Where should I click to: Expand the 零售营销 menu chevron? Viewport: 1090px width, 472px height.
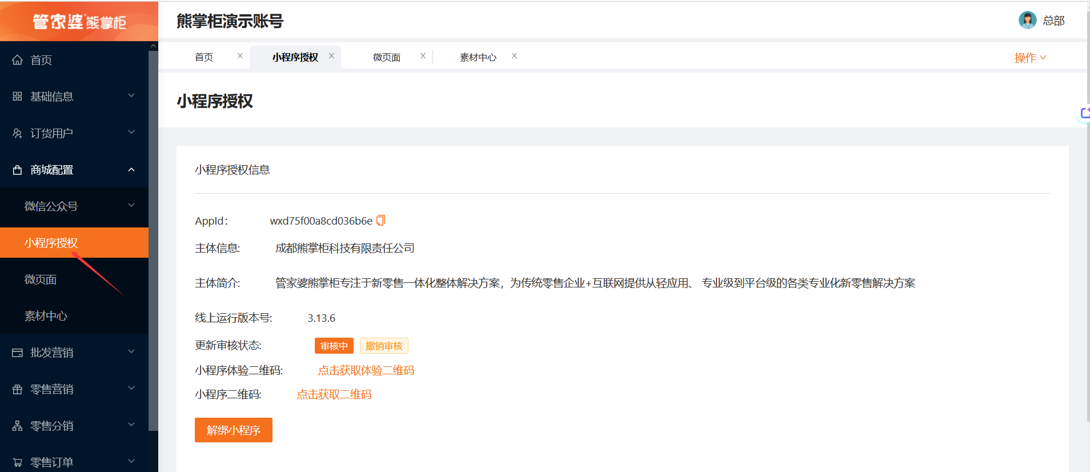131,388
